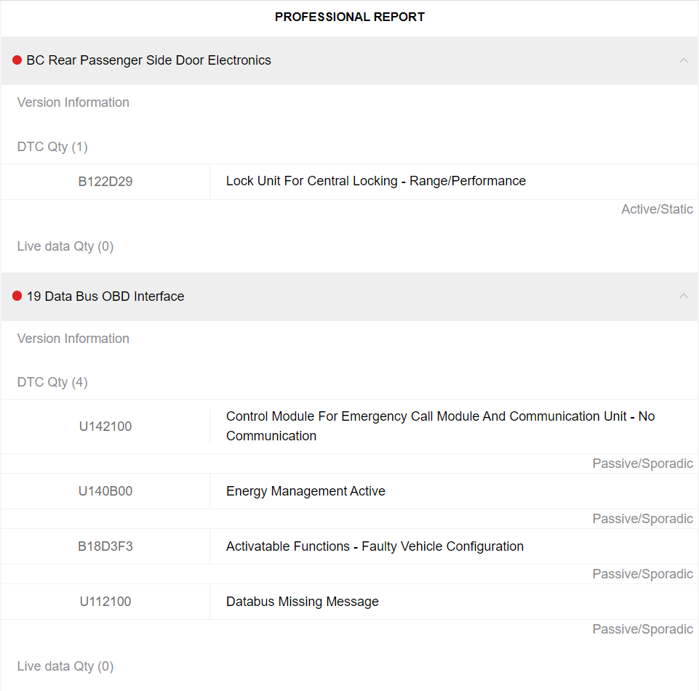Click Live data Qty (0) under the OBD Interface section

click(65, 666)
